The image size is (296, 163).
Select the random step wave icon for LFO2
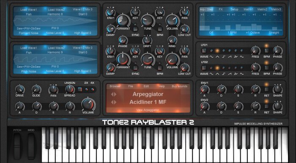click(x=236, y=74)
